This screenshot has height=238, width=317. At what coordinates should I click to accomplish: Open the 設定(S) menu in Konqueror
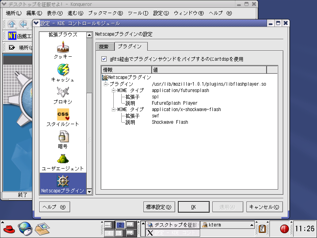[x=161, y=13]
